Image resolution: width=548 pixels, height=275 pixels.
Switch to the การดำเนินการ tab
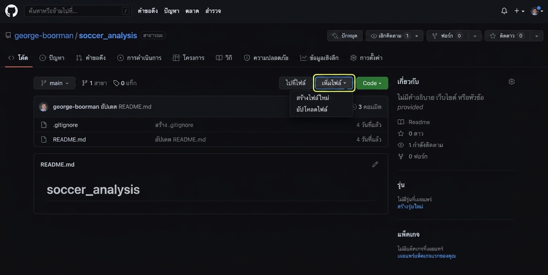[x=139, y=58]
